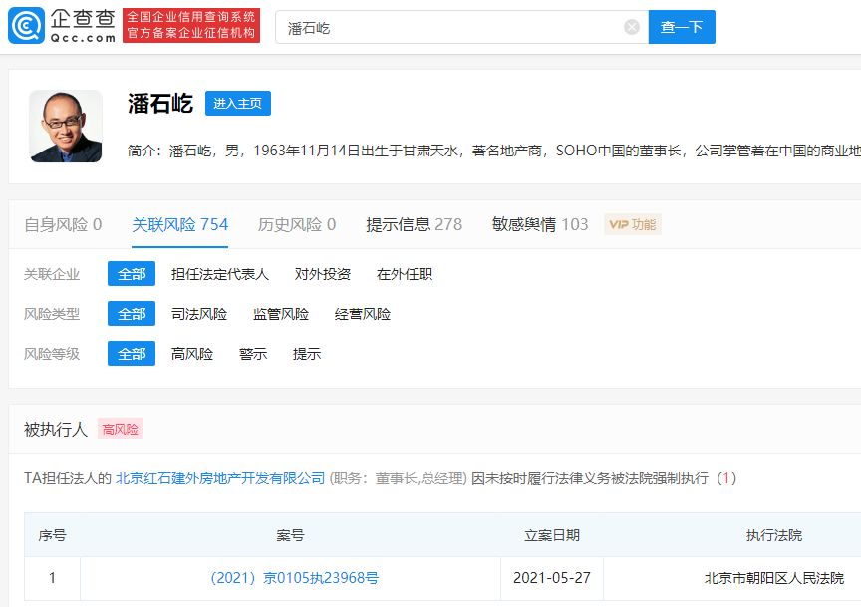Select 全部 in the 风险等级 filter
Screen dimensions: 861x607
click(x=132, y=354)
